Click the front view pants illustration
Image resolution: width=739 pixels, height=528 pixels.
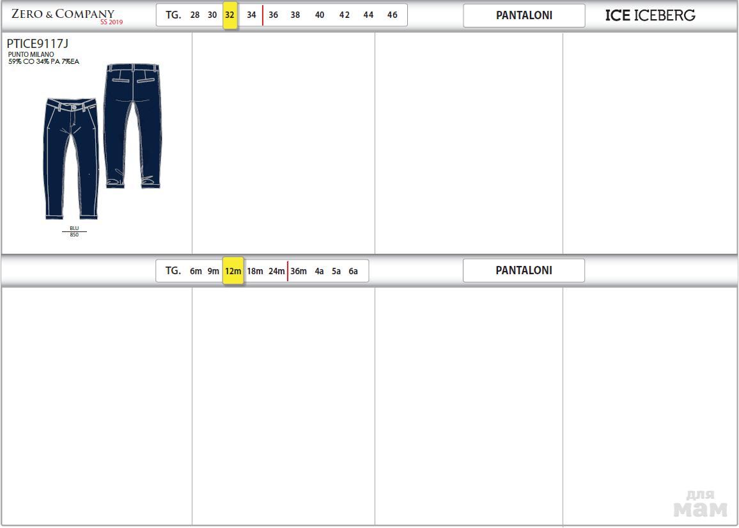[71, 157]
